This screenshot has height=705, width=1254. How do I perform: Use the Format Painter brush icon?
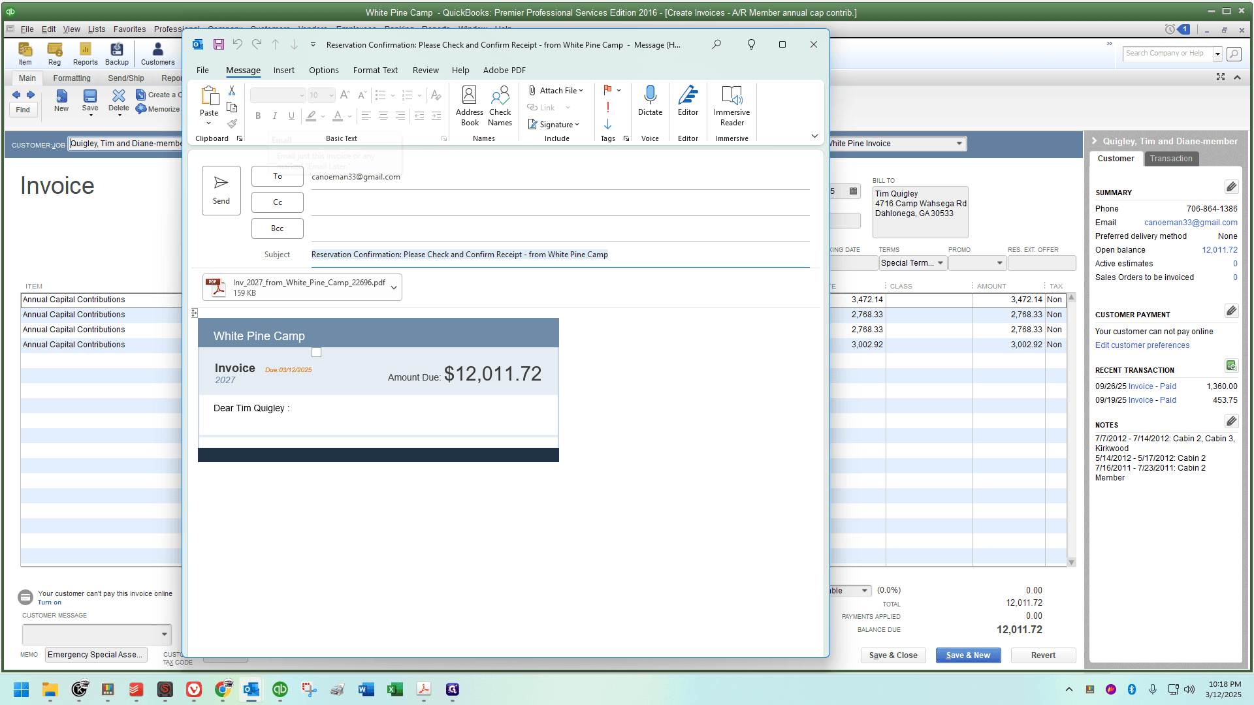point(232,123)
